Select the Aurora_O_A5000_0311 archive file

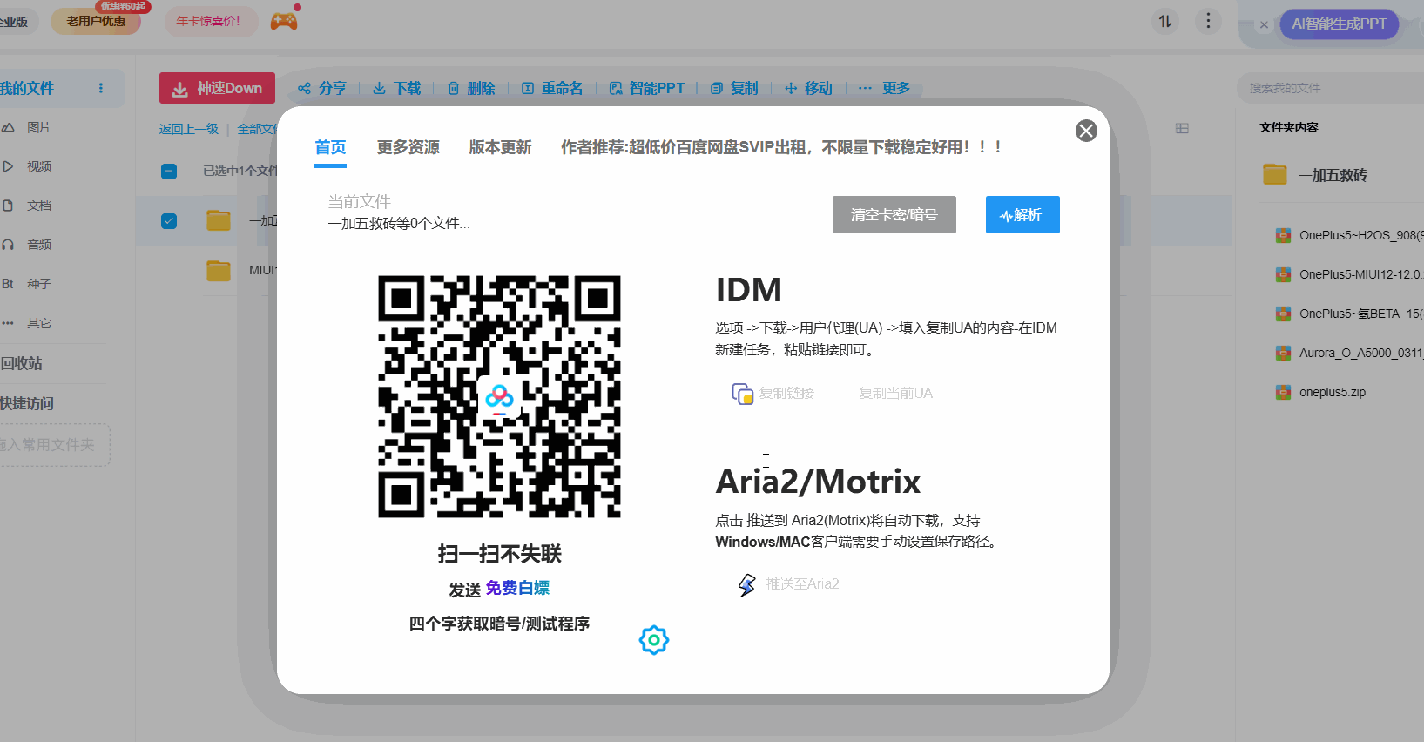[x=1349, y=353]
